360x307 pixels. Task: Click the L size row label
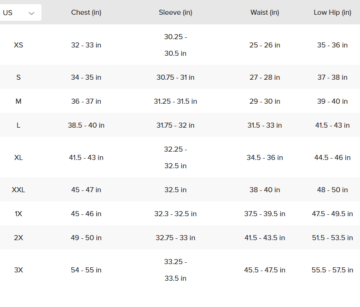pyautogui.click(x=18, y=125)
